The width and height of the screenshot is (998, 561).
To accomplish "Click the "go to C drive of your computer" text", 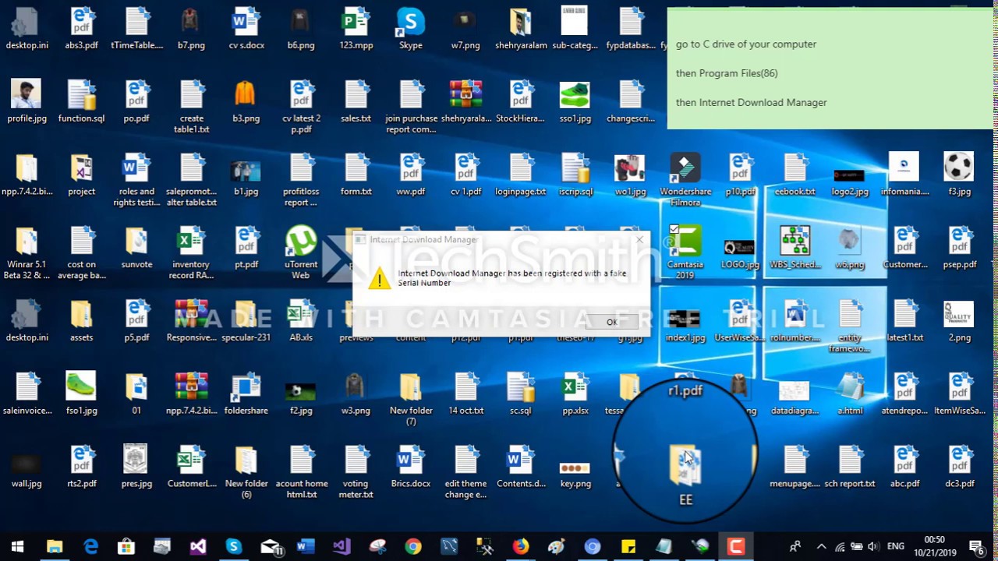I will [x=745, y=44].
